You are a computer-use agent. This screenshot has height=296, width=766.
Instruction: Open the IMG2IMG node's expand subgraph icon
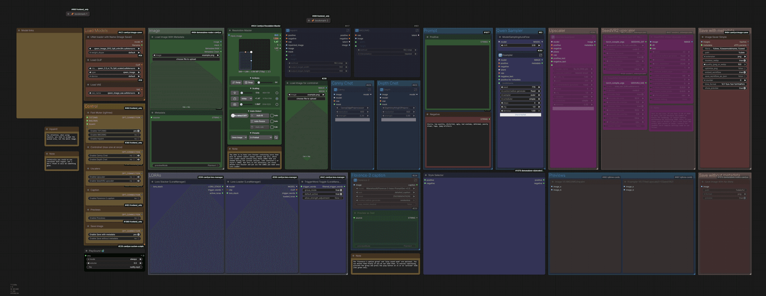tap(417, 30)
